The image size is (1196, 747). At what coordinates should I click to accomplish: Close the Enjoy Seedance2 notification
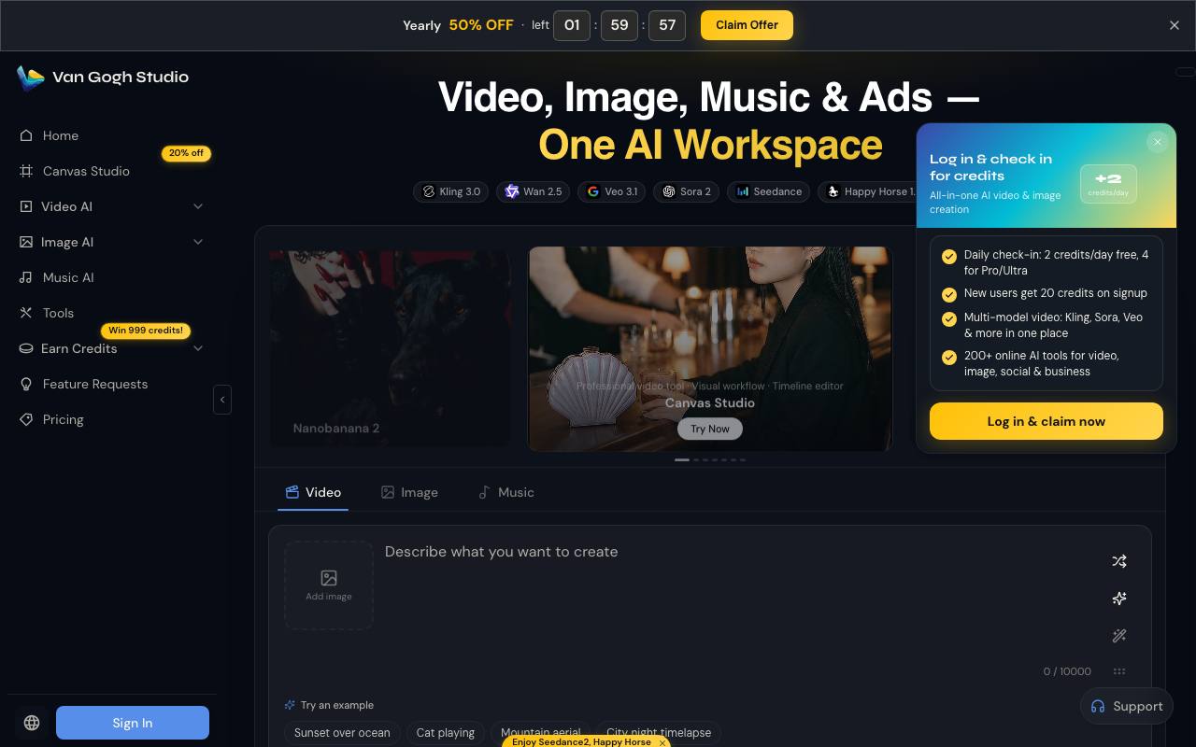pos(662,742)
